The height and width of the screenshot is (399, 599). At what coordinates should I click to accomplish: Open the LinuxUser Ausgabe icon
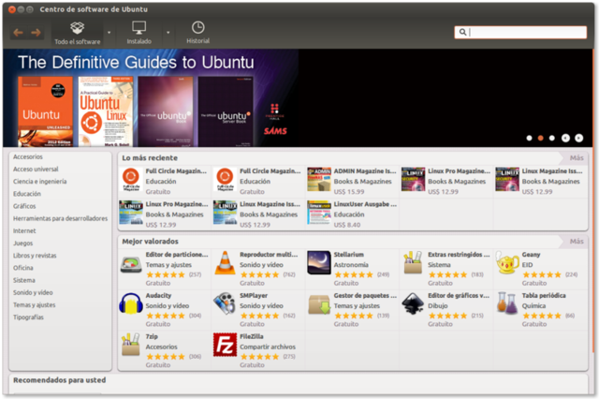[x=319, y=212]
